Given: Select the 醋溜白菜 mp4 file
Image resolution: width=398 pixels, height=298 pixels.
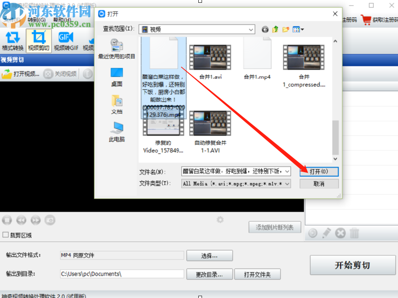Looking at the screenshot, I should pos(163,78).
